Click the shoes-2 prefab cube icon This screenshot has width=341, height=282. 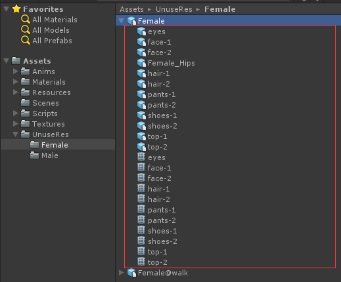pos(141,126)
